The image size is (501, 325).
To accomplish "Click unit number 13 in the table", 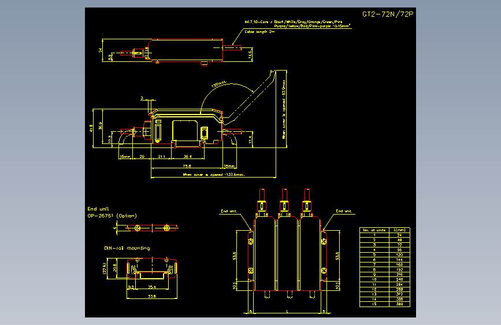I will coord(374,294).
